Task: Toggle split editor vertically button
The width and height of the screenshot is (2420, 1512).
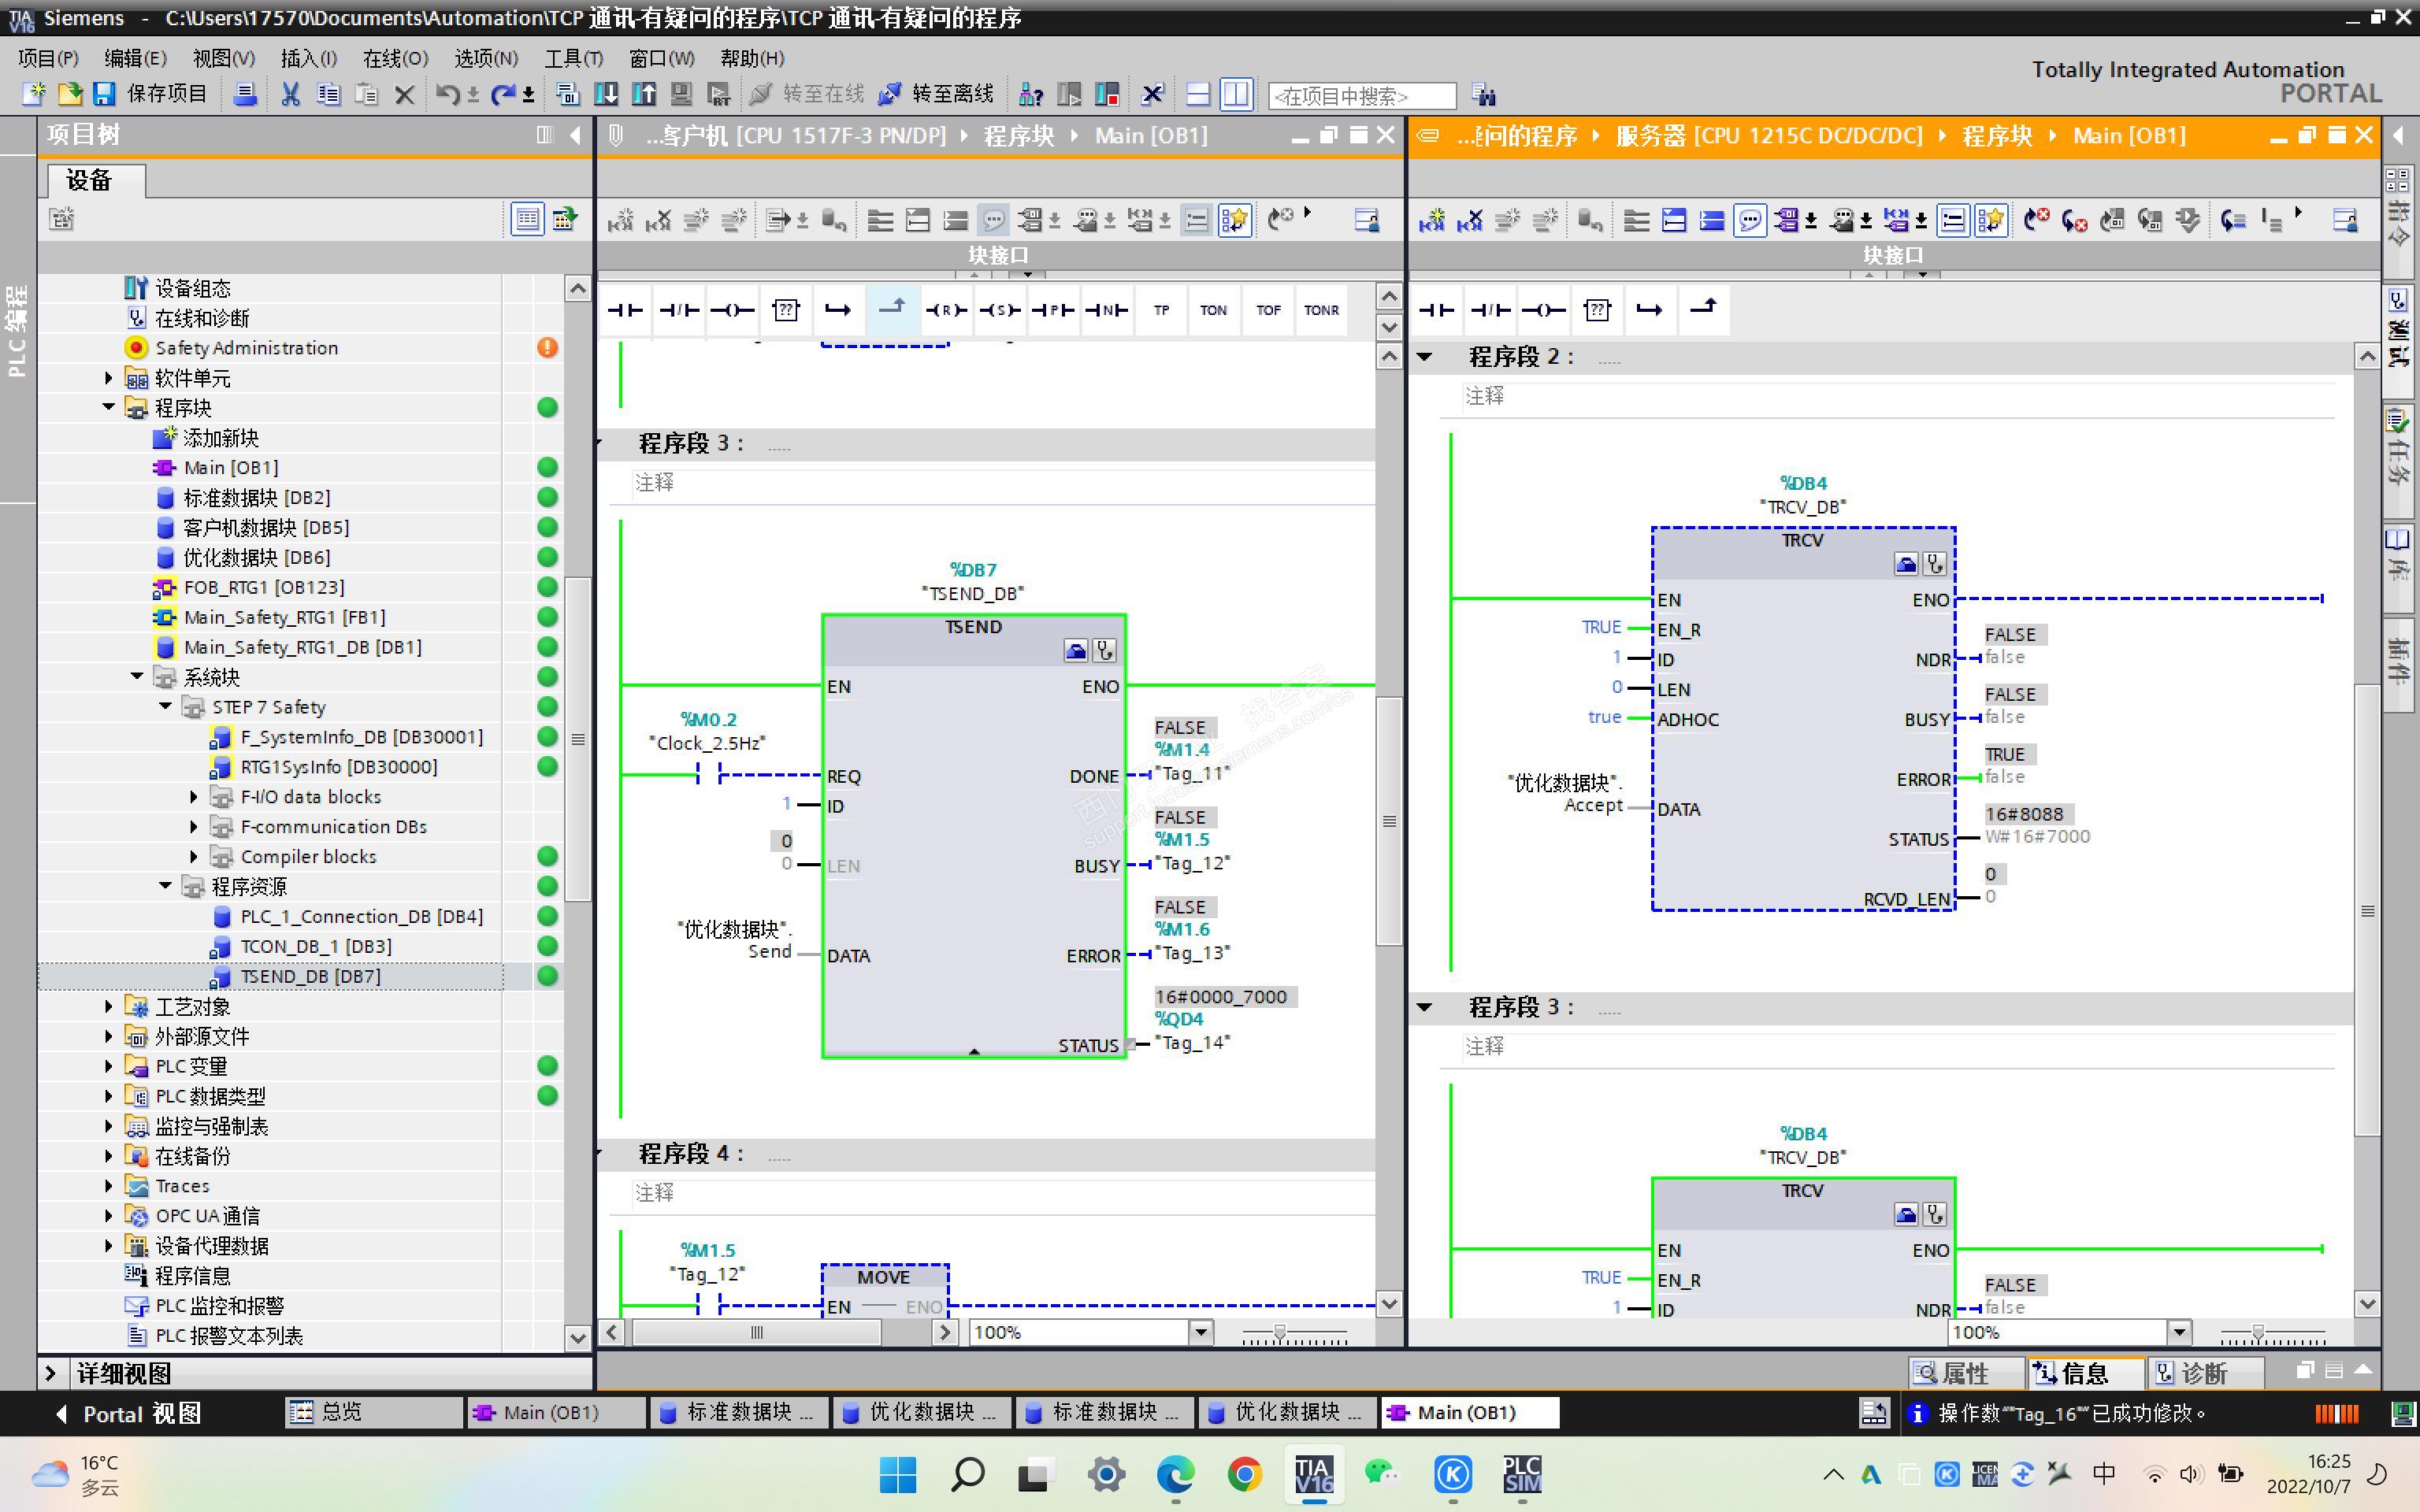Action: 1236,94
